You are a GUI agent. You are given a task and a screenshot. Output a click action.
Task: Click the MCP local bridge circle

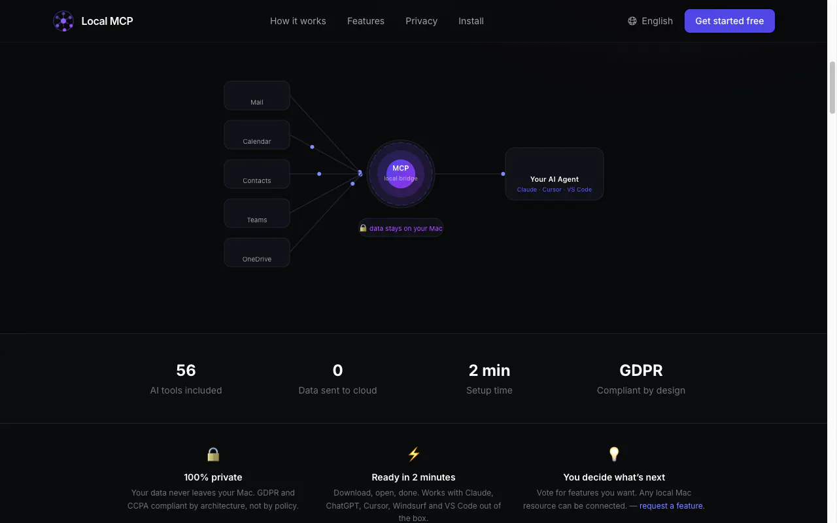pyautogui.click(x=401, y=174)
